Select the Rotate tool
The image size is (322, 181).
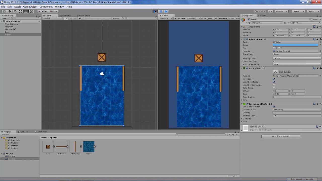(x=15, y=11)
